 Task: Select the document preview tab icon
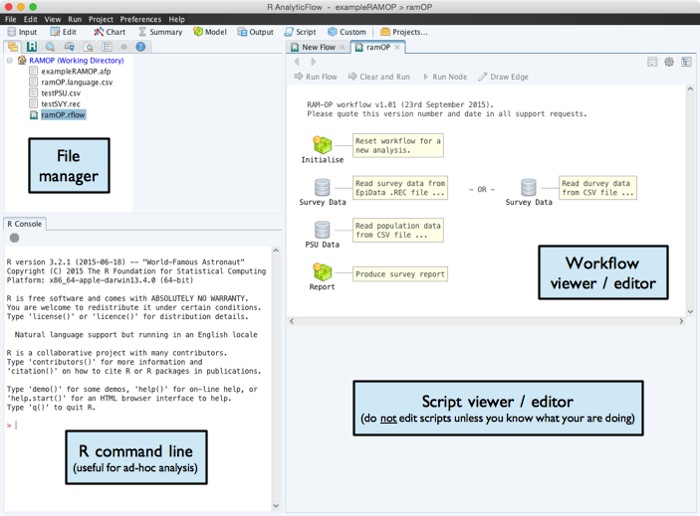pyautogui.click(x=89, y=47)
